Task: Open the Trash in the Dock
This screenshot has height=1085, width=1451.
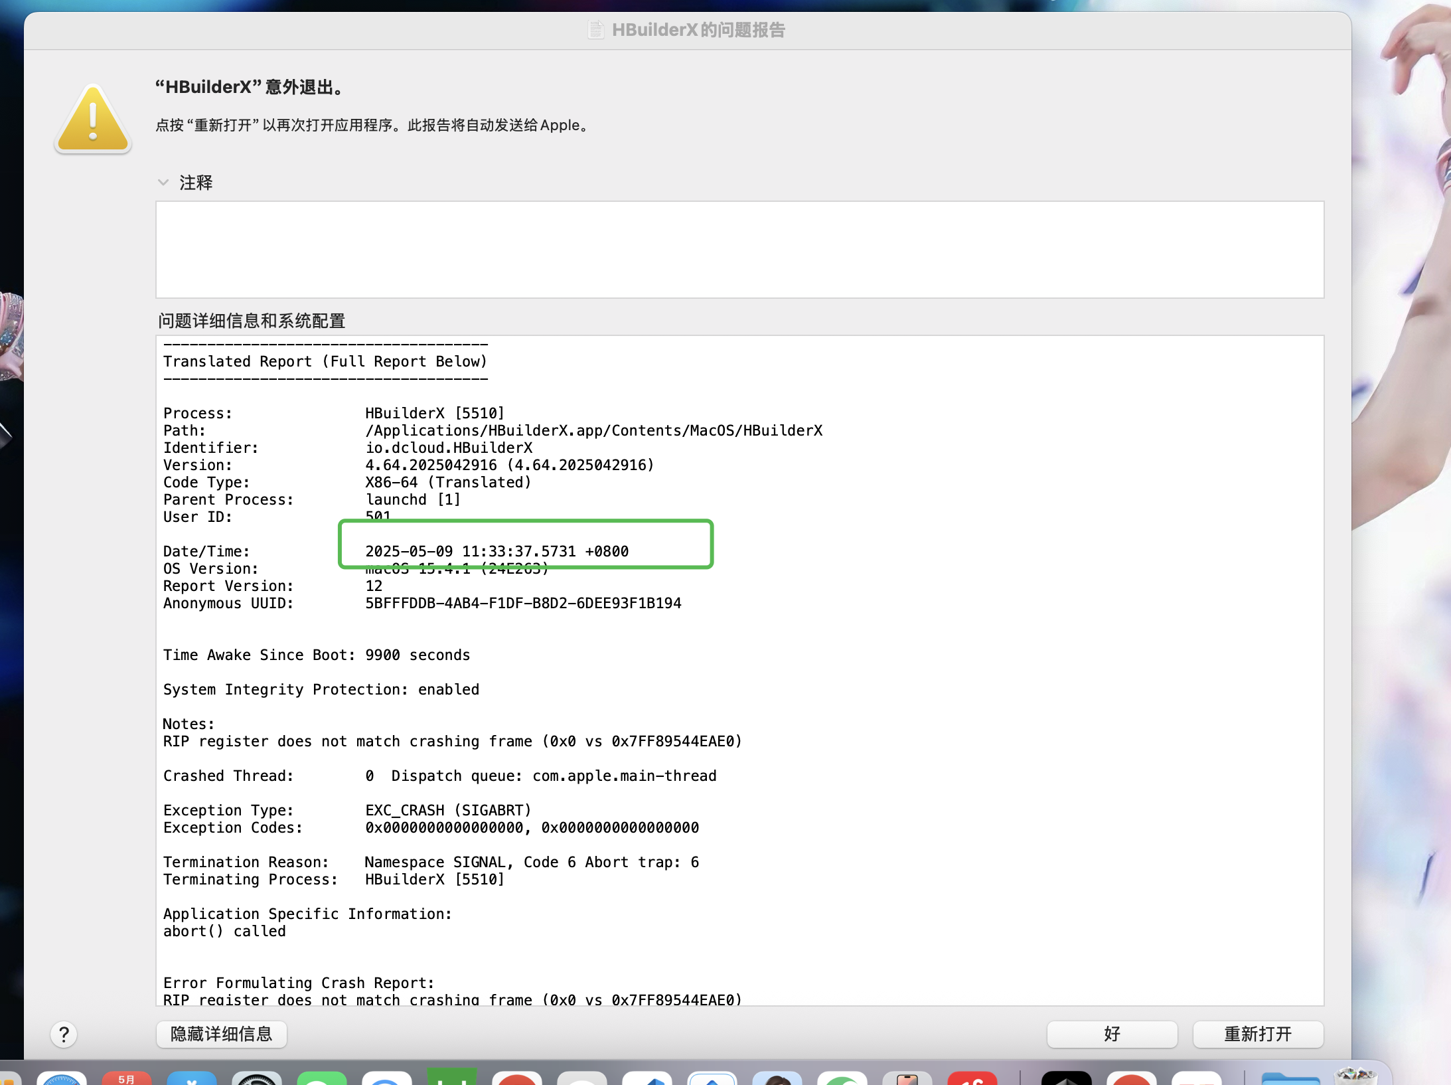Action: coord(1355,1076)
